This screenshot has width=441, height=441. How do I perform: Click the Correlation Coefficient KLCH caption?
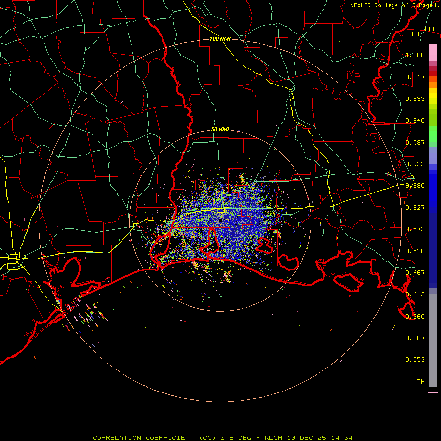tap(222, 438)
